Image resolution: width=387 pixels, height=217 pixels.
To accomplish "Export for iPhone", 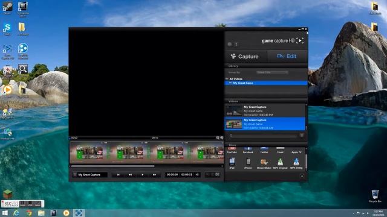I will [248, 163].
